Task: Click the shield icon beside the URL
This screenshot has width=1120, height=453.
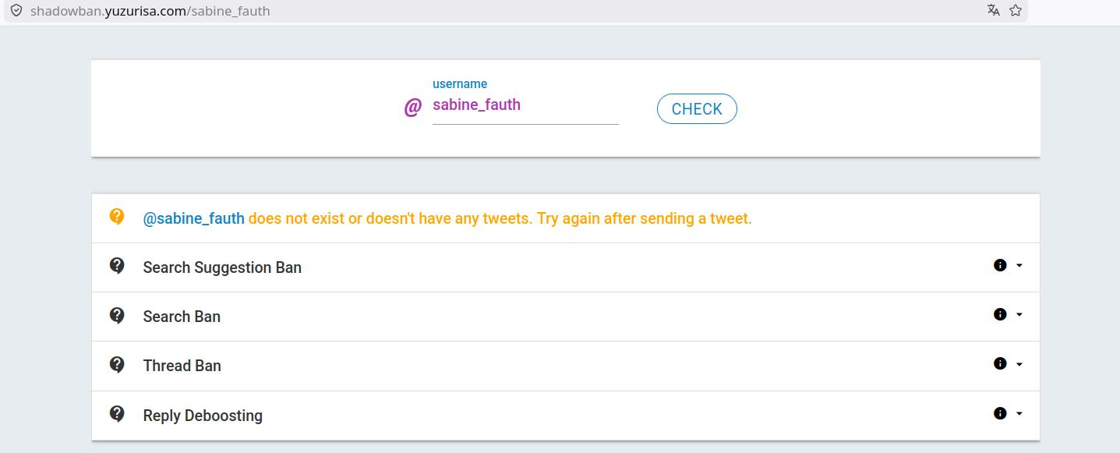Action: pos(16,11)
